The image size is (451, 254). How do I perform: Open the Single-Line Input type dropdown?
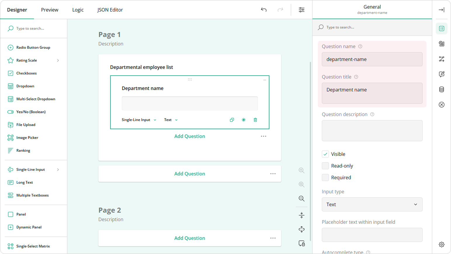pyautogui.click(x=138, y=120)
